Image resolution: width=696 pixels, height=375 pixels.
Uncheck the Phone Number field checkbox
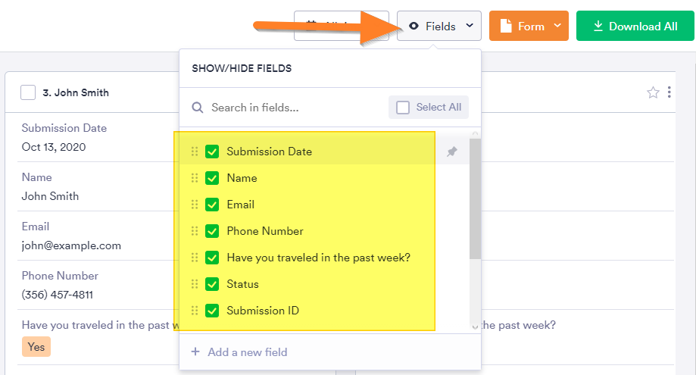tap(212, 231)
